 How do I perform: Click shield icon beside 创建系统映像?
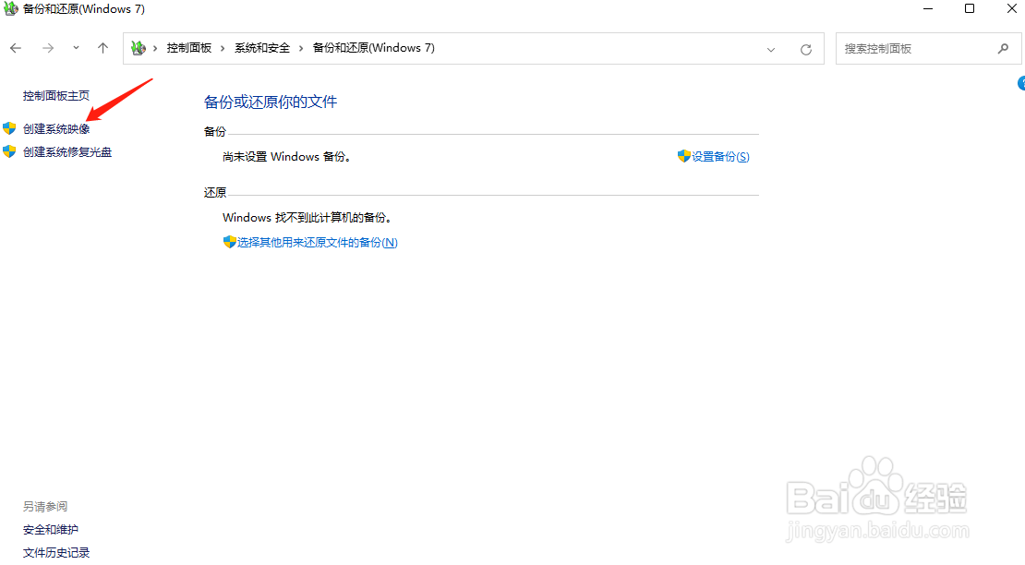[x=9, y=128]
